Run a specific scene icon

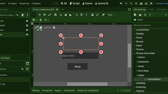click(146, 3)
